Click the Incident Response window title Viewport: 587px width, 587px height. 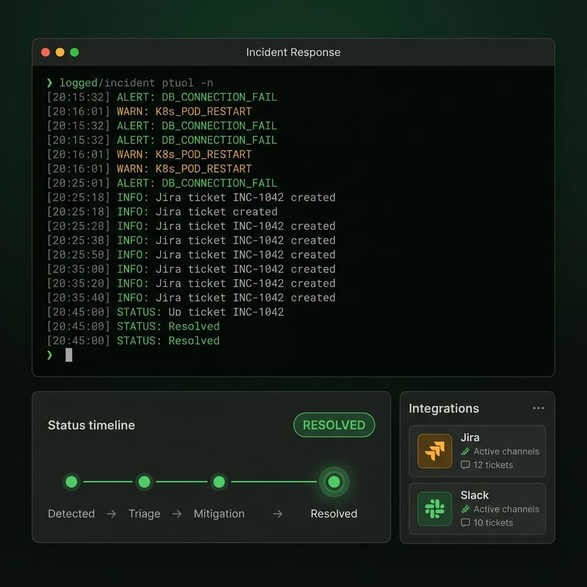[293, 52]
